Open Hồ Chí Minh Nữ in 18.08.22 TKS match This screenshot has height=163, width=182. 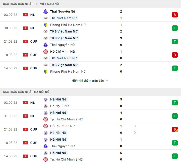62,52
